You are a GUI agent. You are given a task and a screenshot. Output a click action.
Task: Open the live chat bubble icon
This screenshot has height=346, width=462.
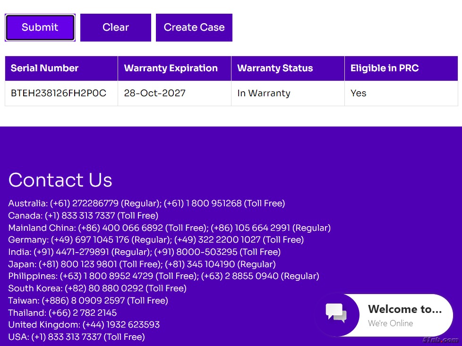pos(336,313)
